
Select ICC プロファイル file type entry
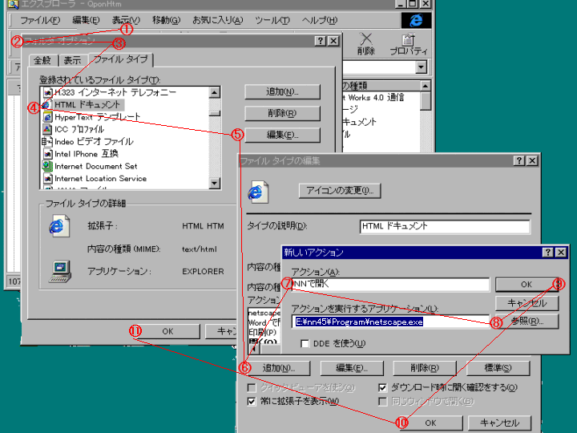tap(79, 129)
